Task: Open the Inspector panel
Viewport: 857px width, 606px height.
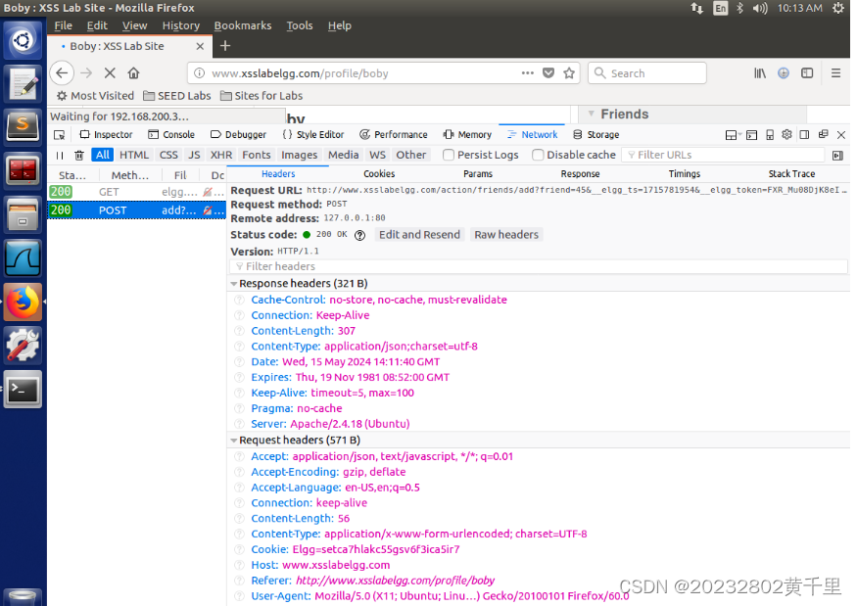Action: (107, 134)
